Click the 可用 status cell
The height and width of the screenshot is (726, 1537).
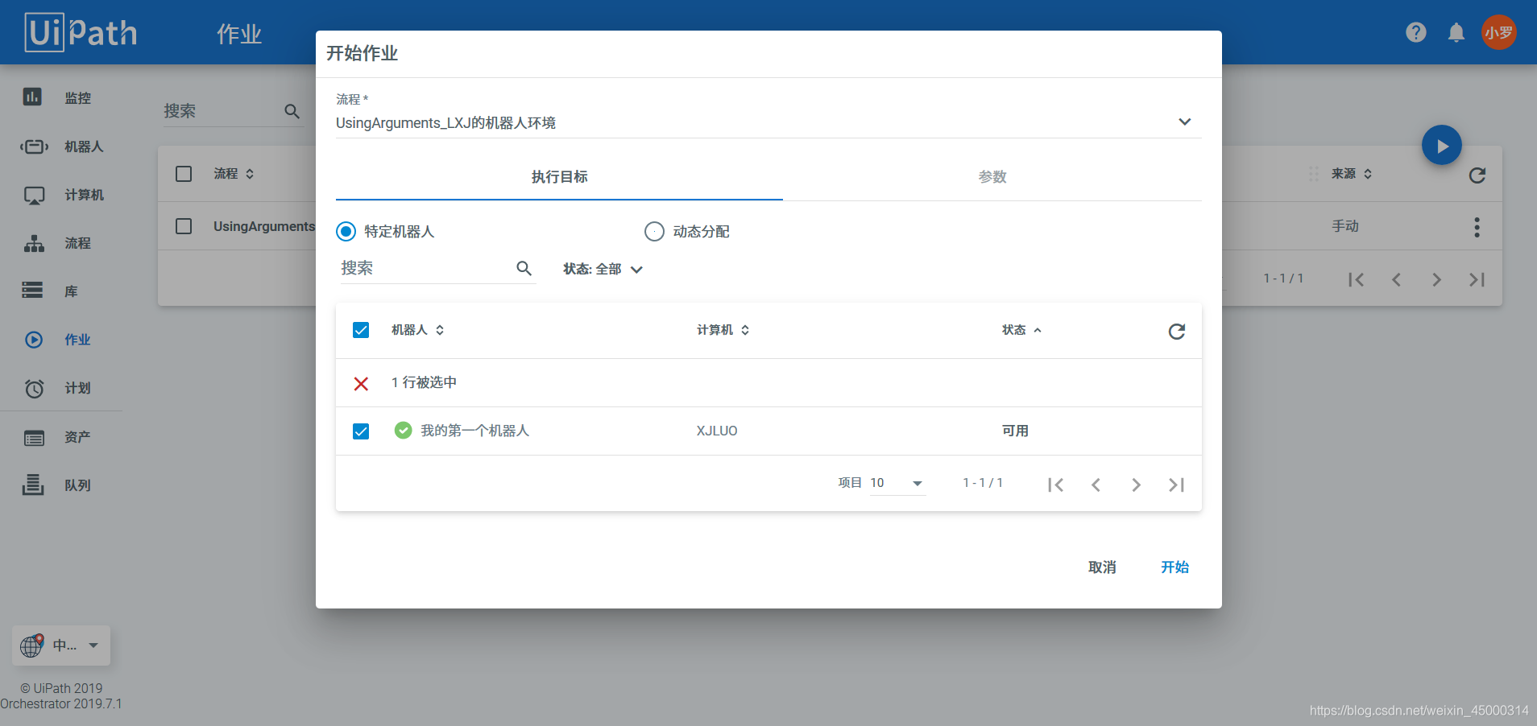tap(1015, 431)
